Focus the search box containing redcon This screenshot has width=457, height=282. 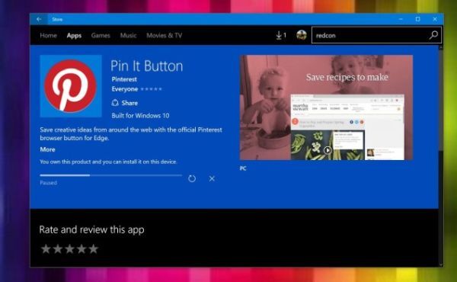(x=370, y=35)
